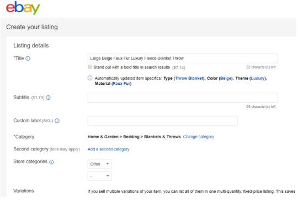The width and height of the screenshot is (298, 200).
Task: Open the Throw Blanket type link
Action: tap(189, 78)
